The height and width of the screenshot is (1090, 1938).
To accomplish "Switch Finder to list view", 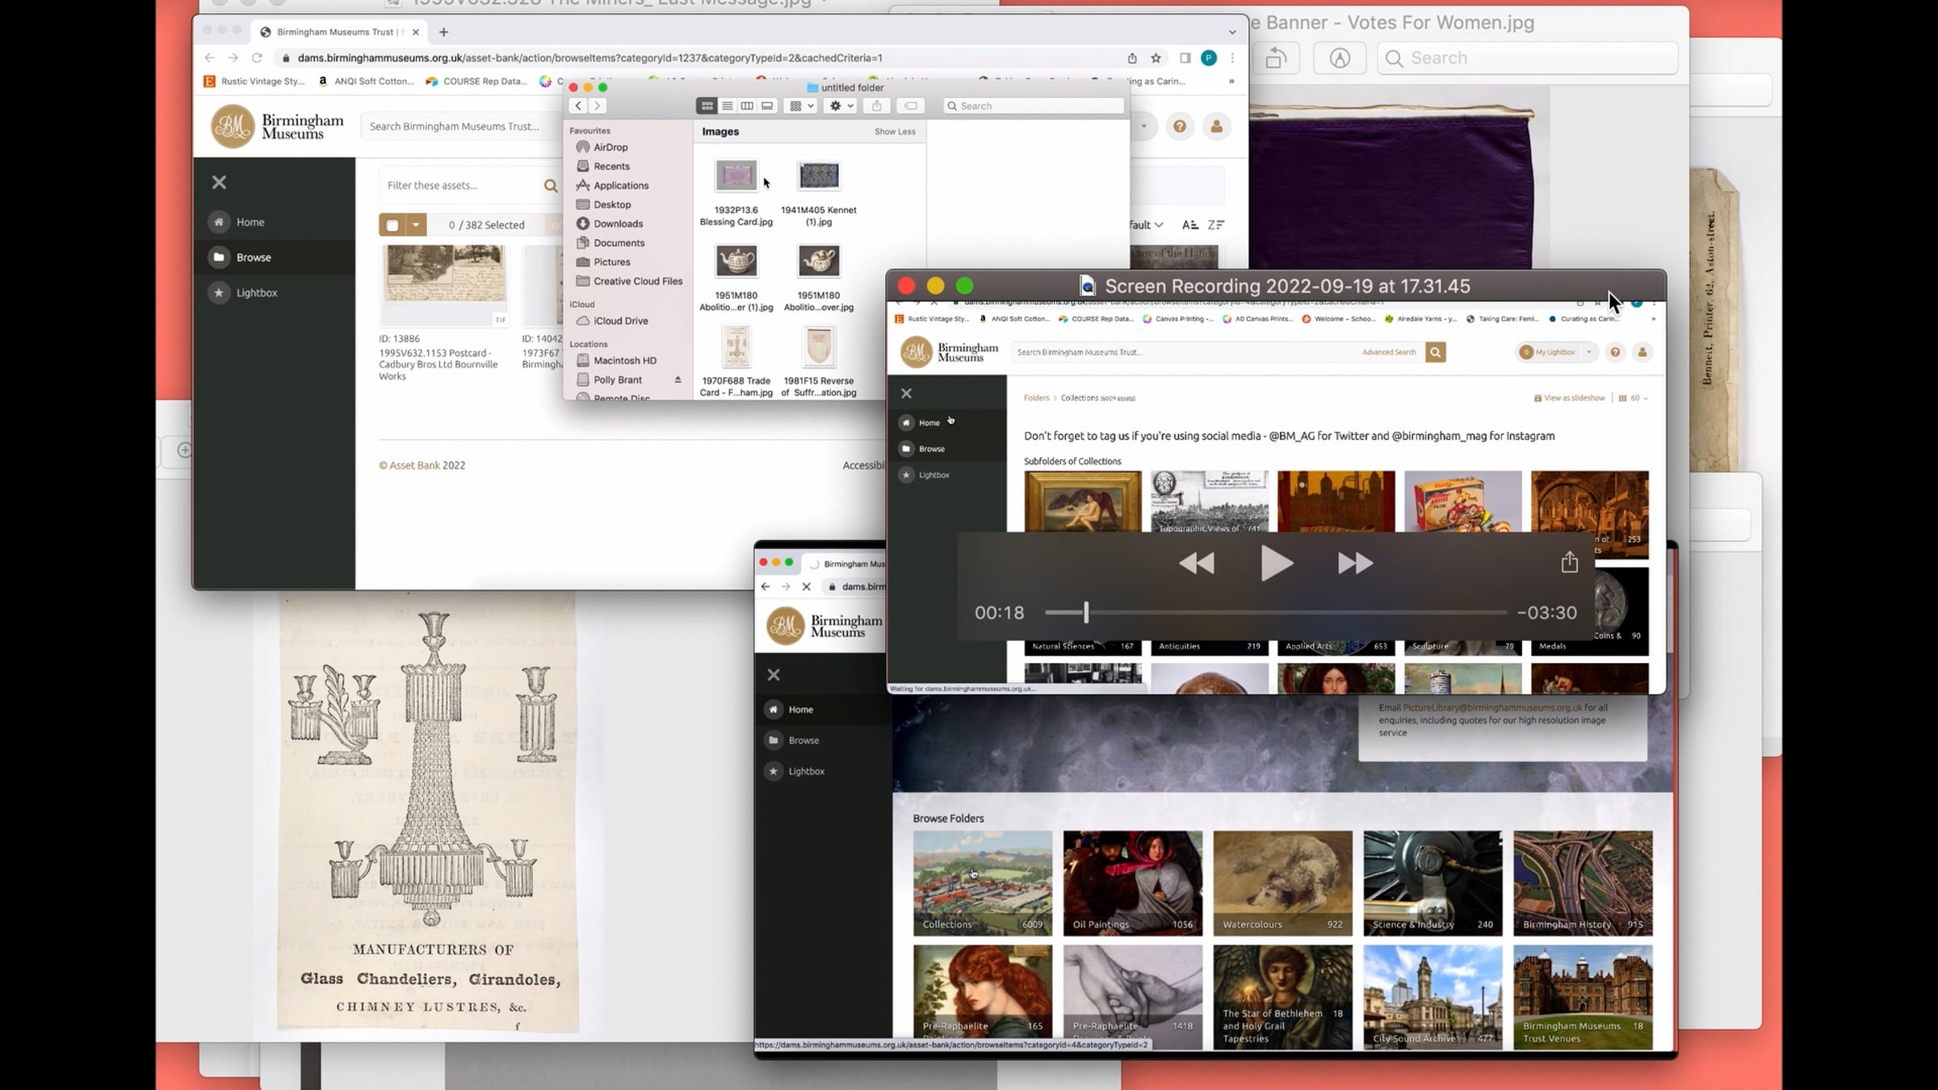I will coord(727,106).
